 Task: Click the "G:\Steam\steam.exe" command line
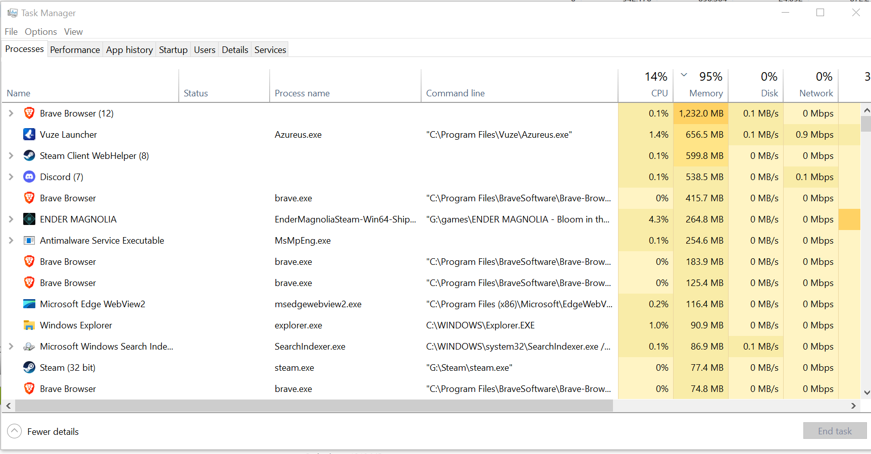pos(469,368)
